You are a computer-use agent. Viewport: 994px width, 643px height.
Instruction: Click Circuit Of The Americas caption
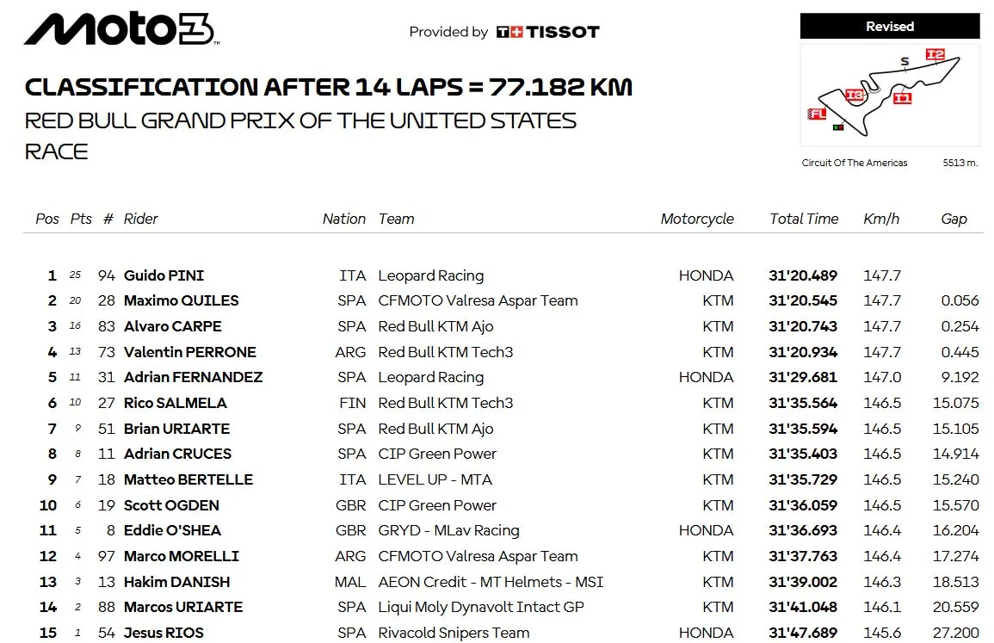click(855, 163)
